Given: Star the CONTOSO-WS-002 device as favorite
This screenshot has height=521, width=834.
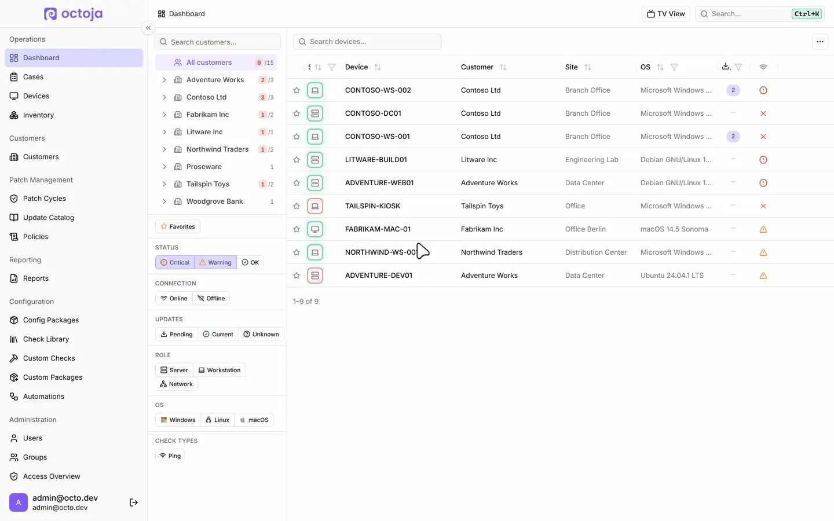Looking at the screenshot, I should [x=297, y=90].
